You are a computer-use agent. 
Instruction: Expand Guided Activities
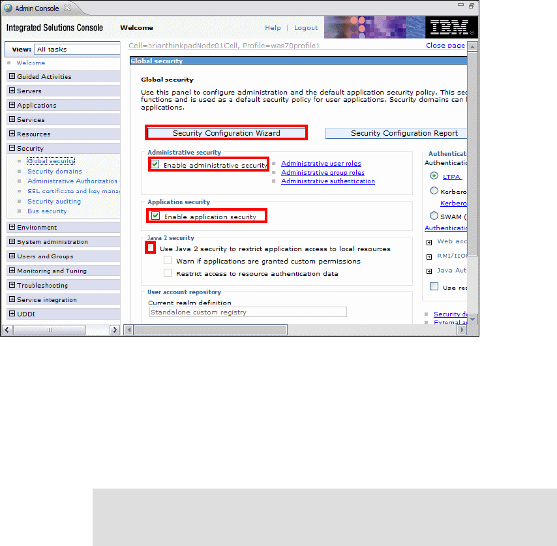(x=12, y=76)
